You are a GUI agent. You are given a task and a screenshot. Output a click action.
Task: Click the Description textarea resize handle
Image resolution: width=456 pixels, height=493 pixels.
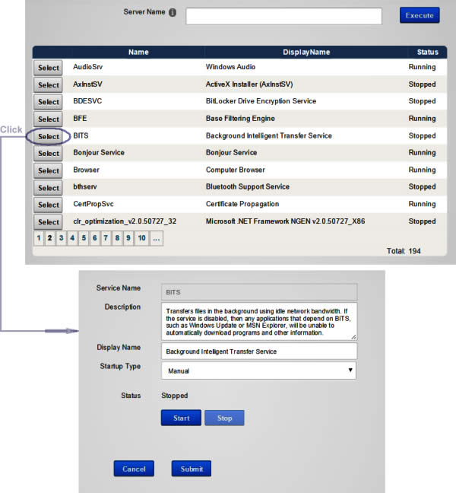pos(353,337)
